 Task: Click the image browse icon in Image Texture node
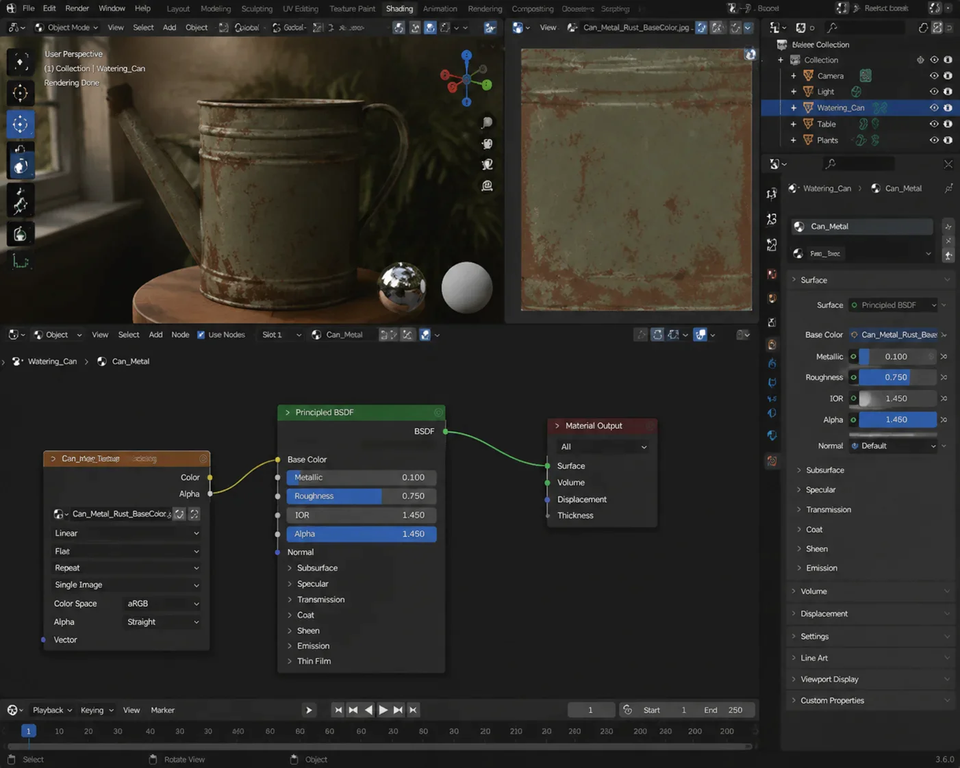click(60, 514)
